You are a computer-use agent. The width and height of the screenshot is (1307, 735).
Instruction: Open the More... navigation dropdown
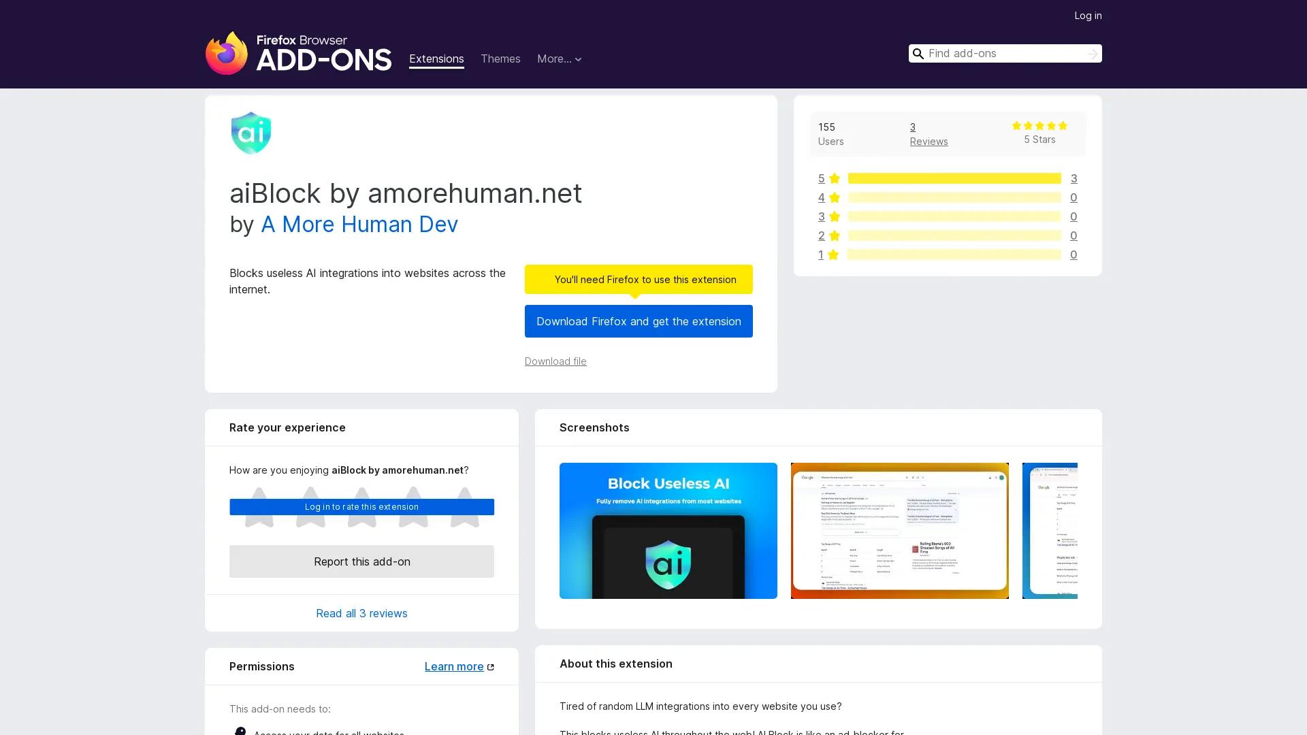[555, 59]
